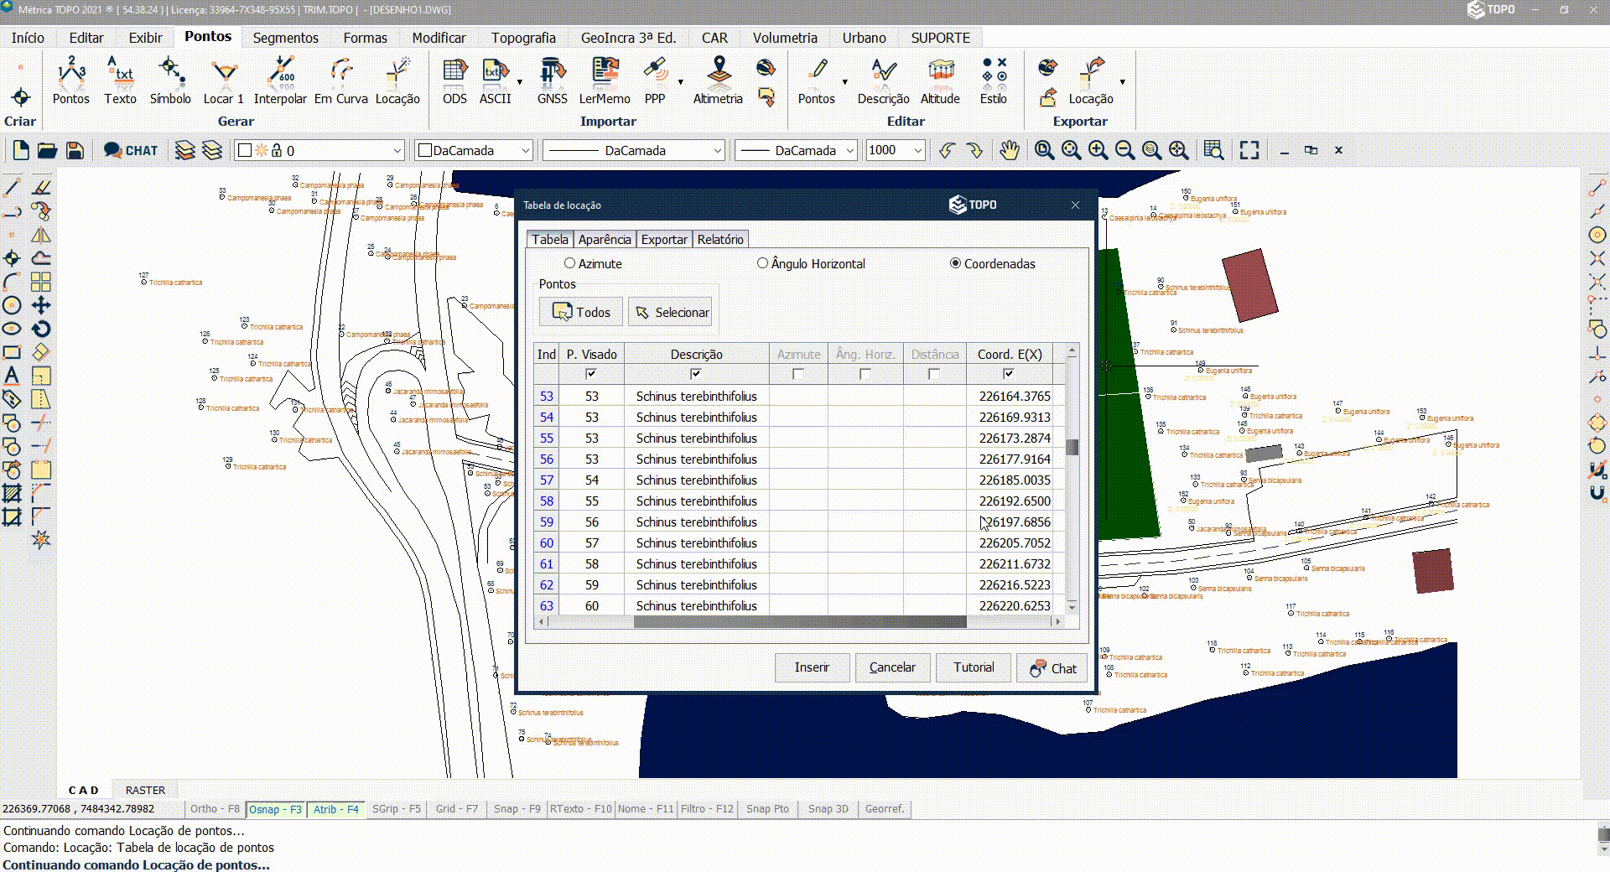This screenshot has width=1610, height=872.
Task: Click the Todos points button
Action: pyautogui.click(x=580, y=313)
